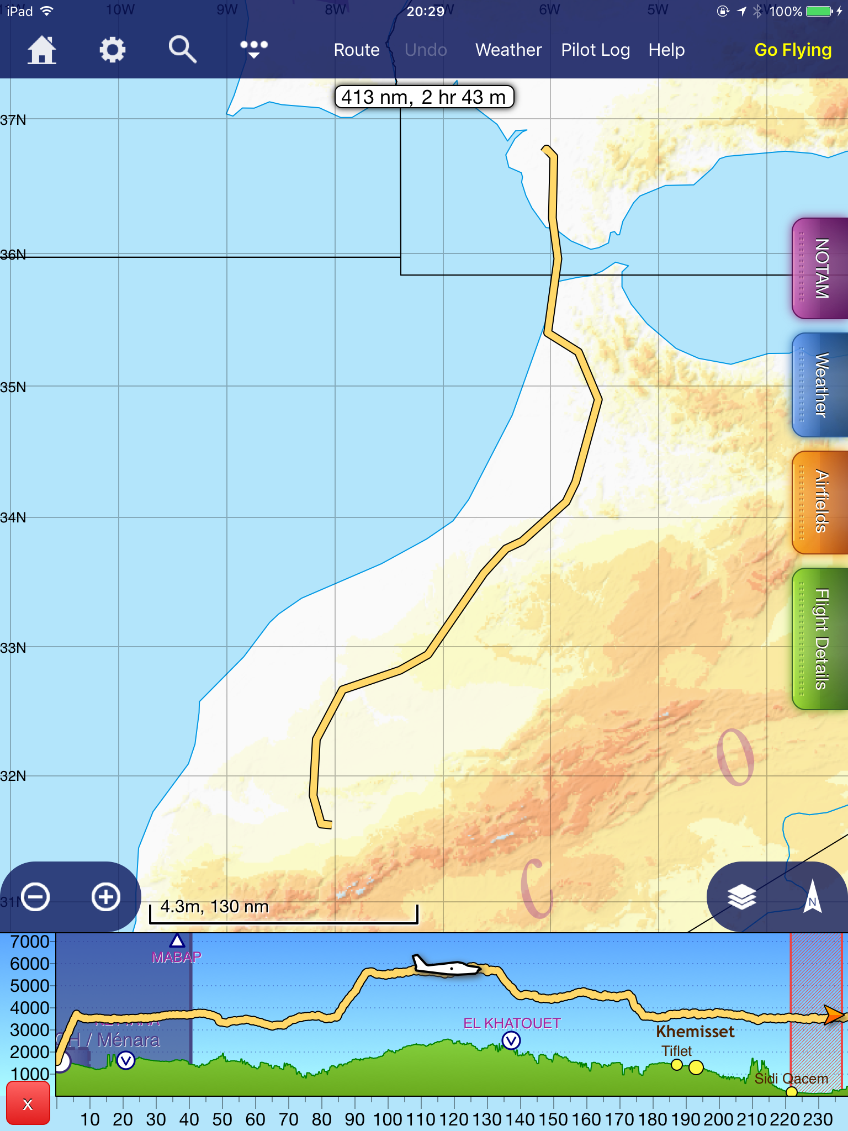Open the Flight Details side tab
The width and height of the screenshot is (848, 1131).
[820, 639]
